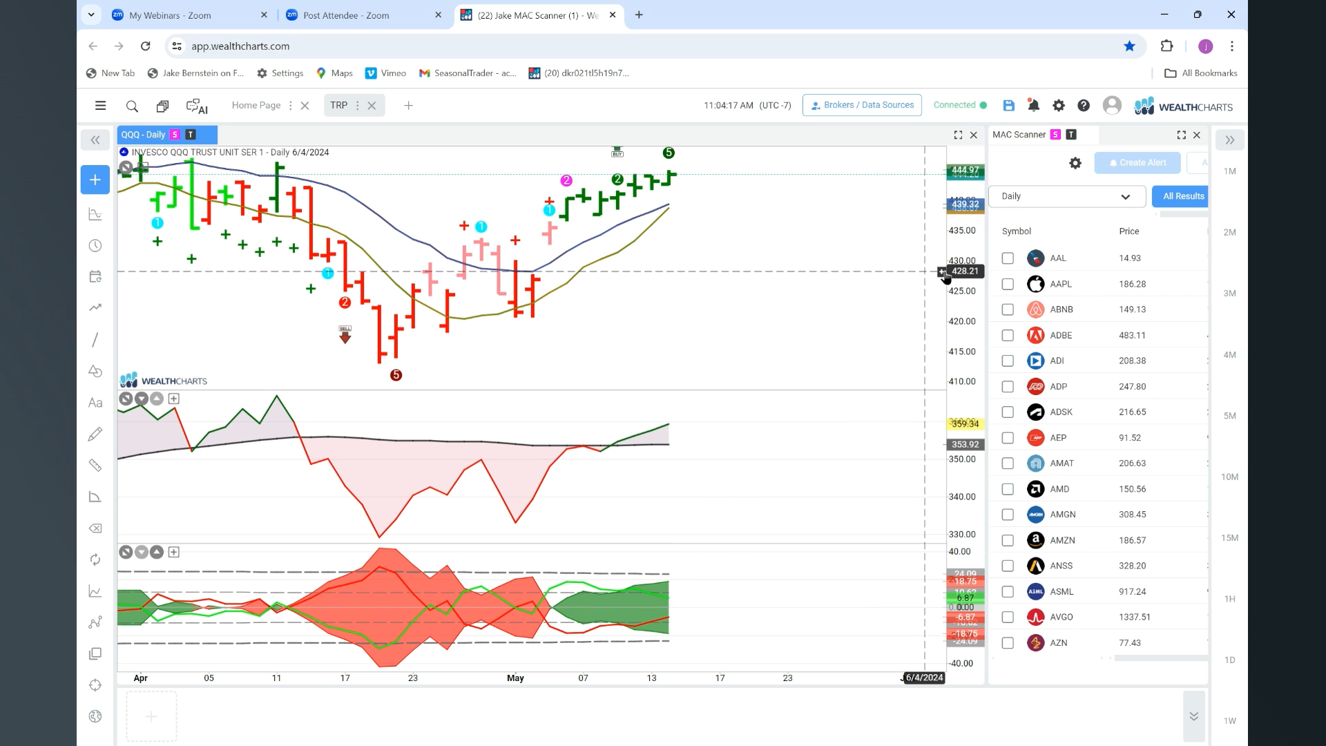Select the ruler measure tool

pyautogui.click(x=95, y=466)
